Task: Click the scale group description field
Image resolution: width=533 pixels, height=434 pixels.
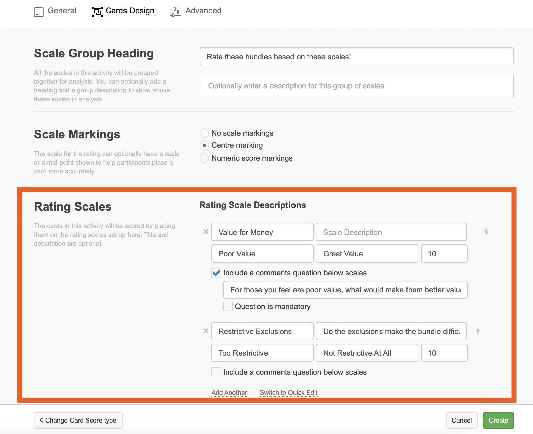Action: coord(357,86)
